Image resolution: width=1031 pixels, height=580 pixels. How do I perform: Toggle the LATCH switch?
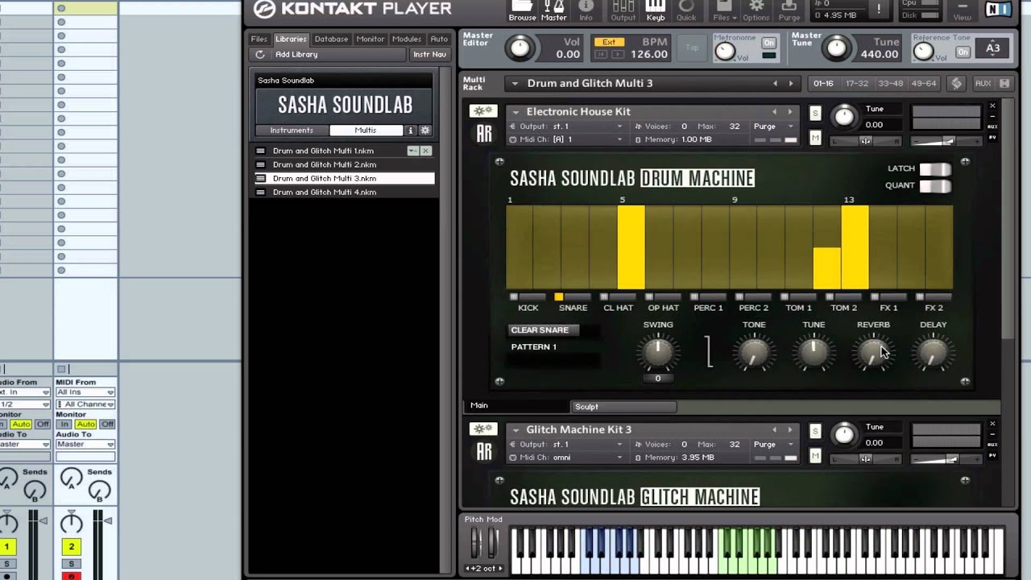[935, 169]
